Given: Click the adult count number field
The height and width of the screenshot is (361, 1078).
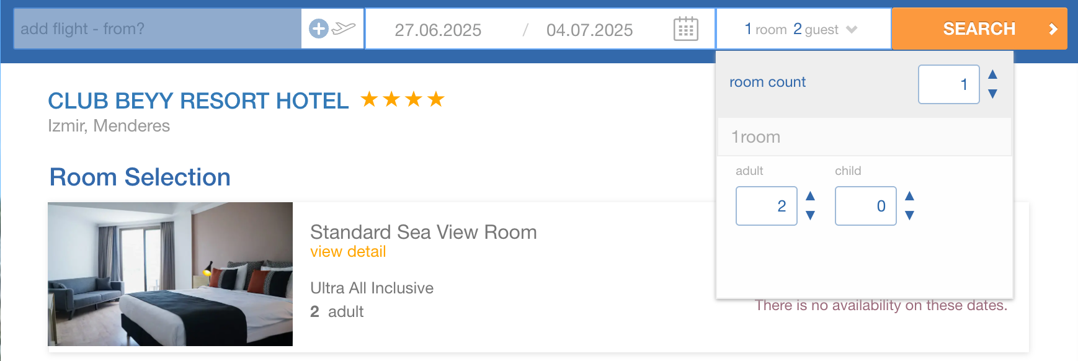Looking at the screenshot, I should coord(766,206).
